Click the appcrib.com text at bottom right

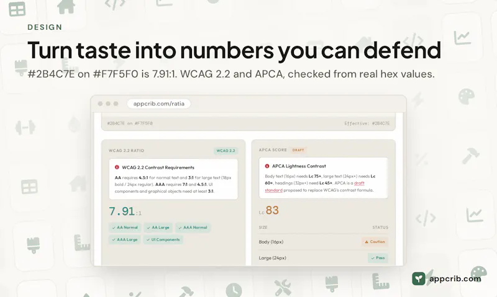[455, 278]
